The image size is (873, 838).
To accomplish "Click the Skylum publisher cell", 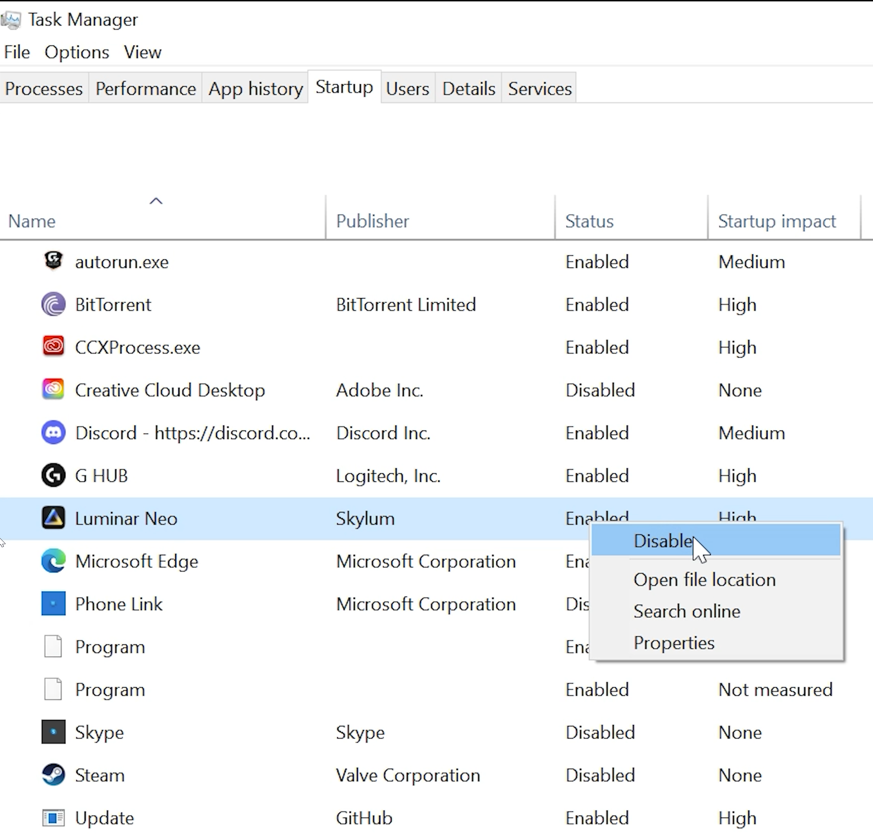I will 365,518.
